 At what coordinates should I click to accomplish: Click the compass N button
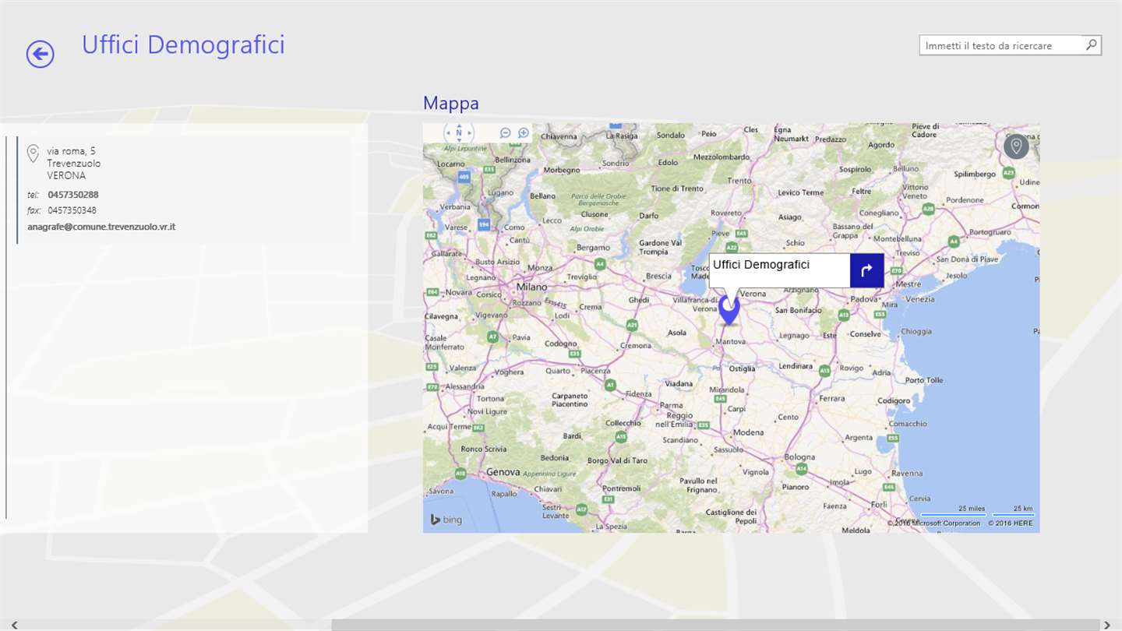(x=459, y=132)
